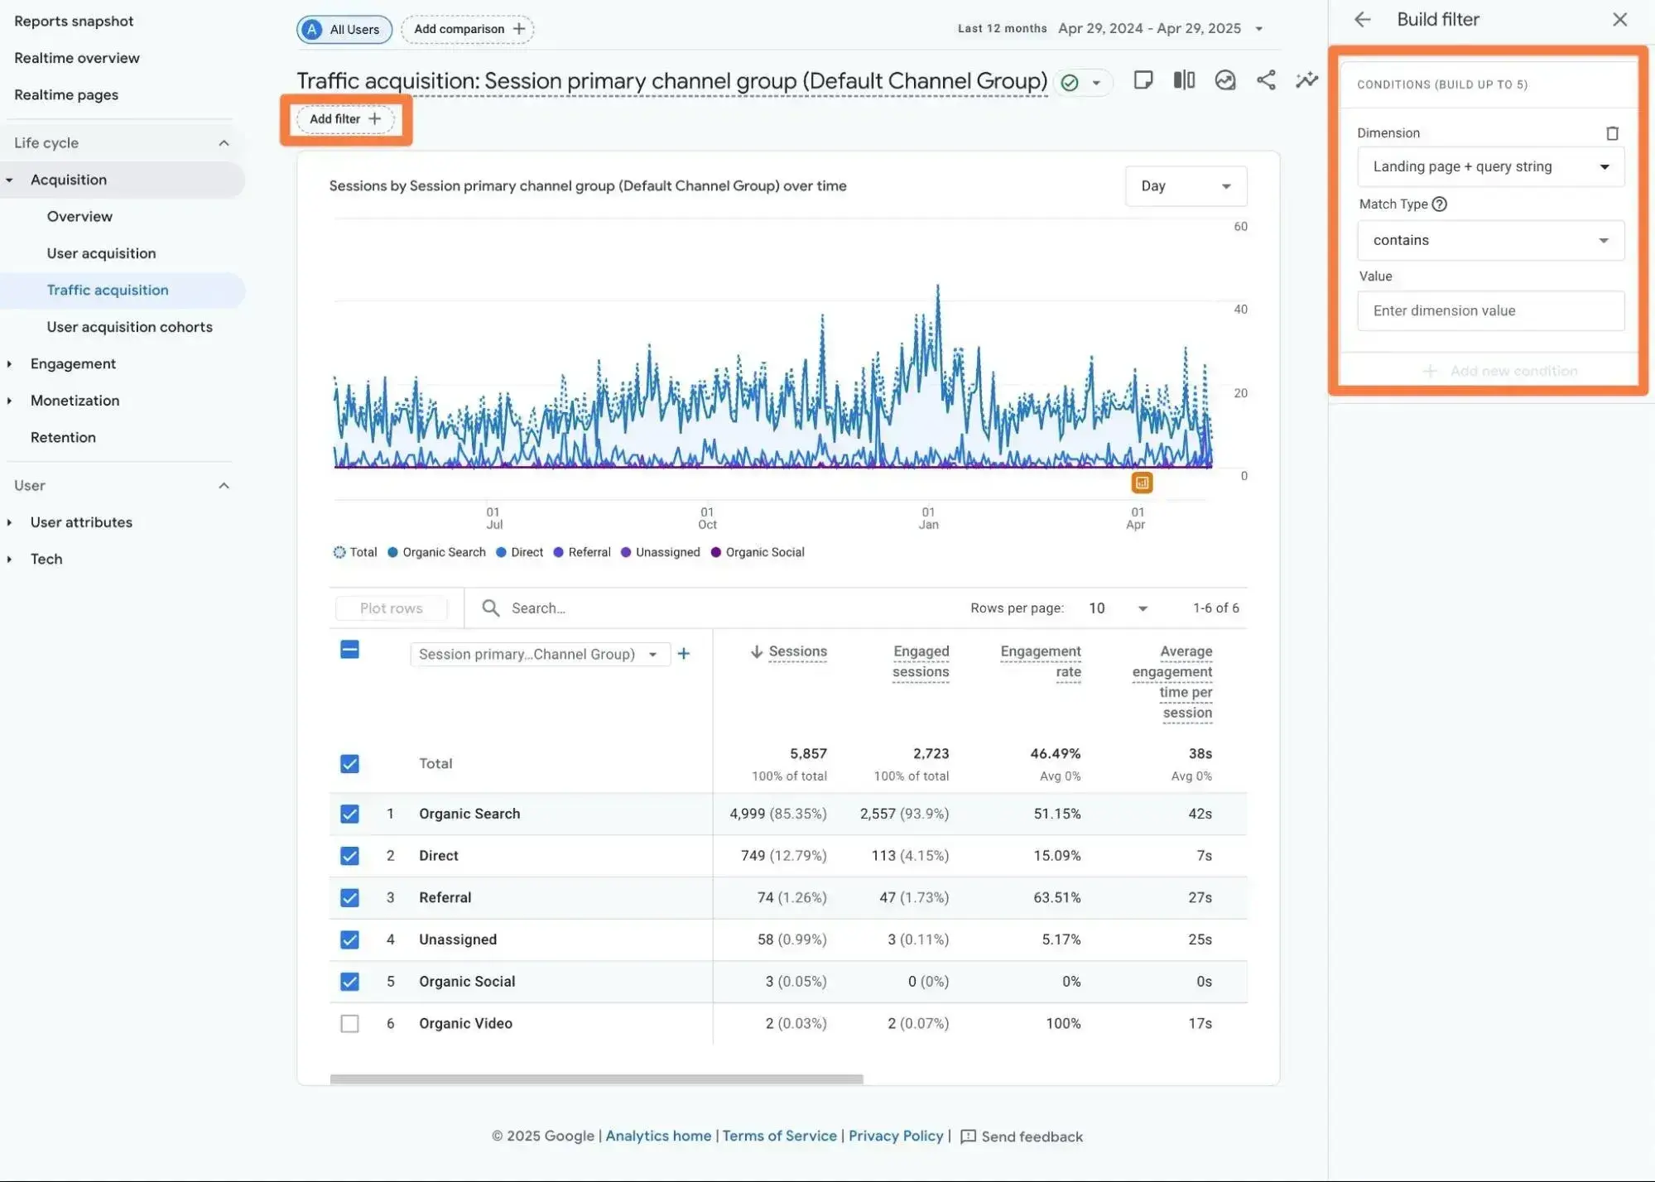Open the Day granularity dropdown

pyautogui.click(x=1185, y=185)
